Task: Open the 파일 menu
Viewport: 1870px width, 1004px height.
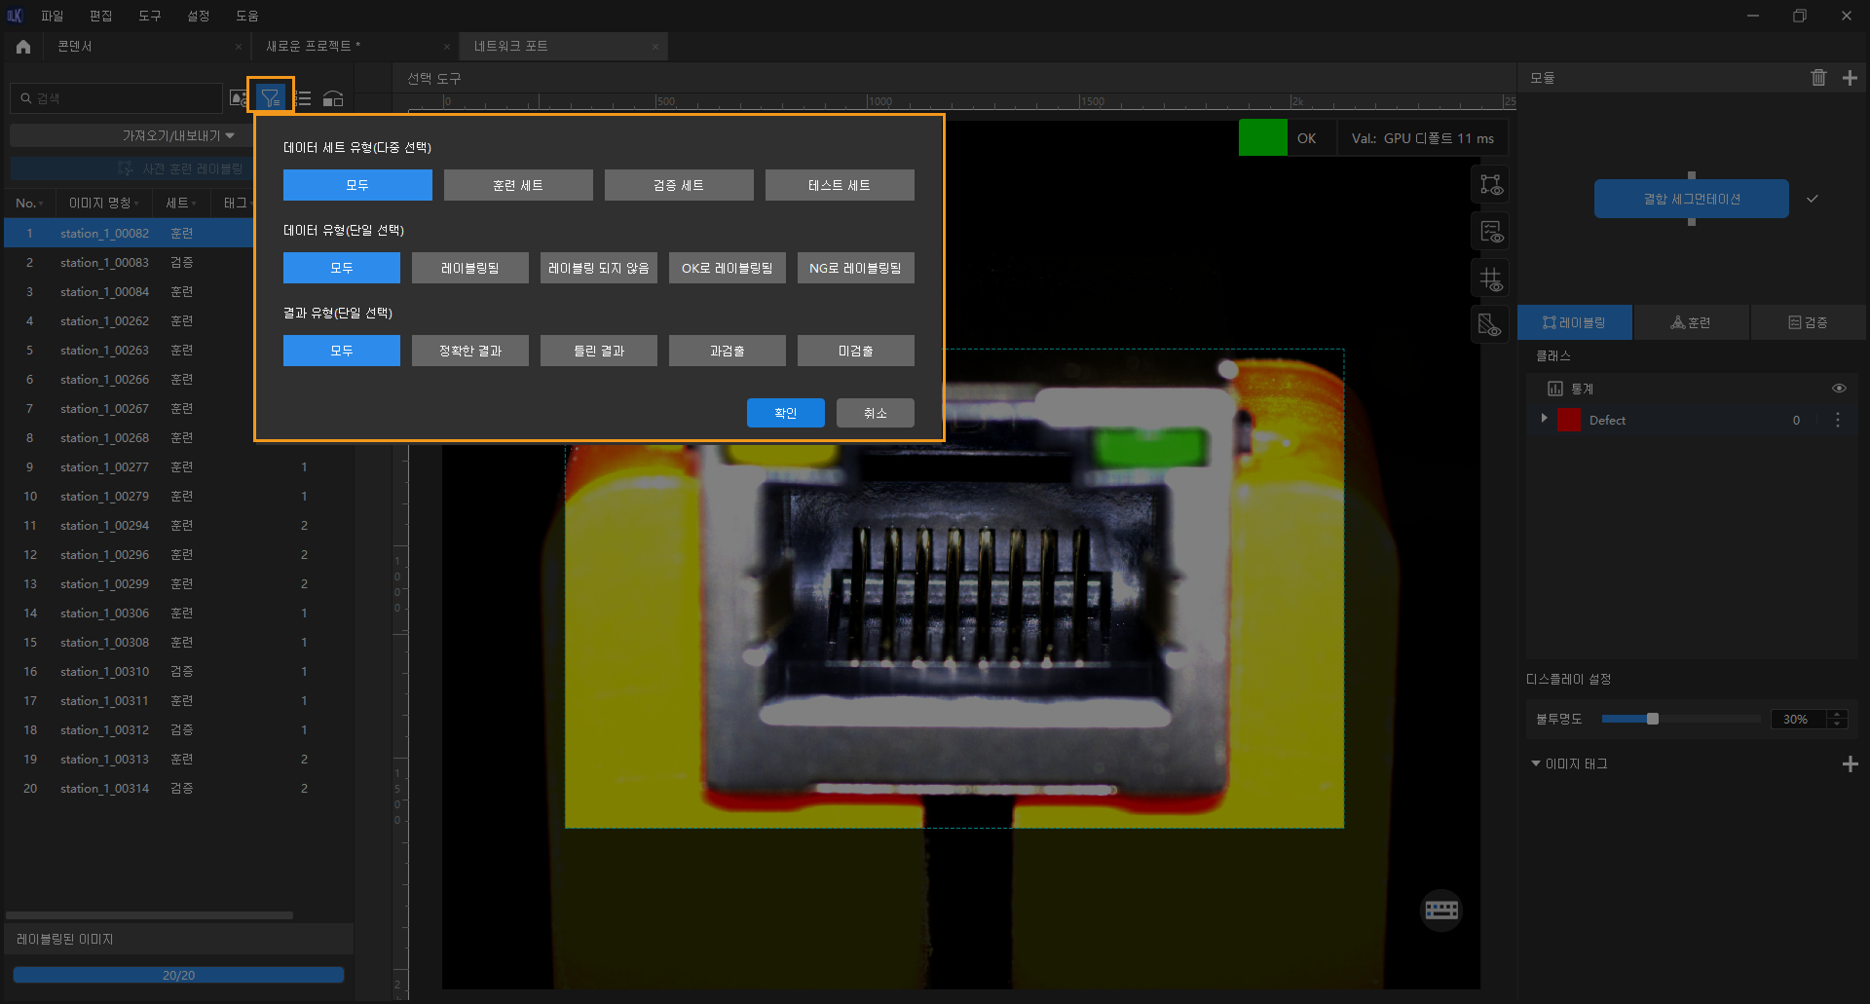Action: [52, 16]
